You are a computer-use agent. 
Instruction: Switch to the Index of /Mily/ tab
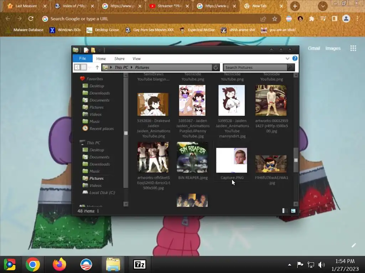coord(74,6)
